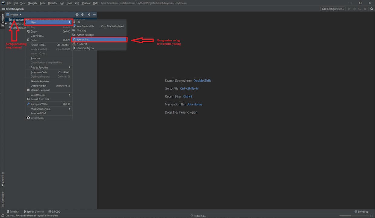Choose Show in Explorer
Image resolution: width=375 pixels, height=218 pixels.
tap(49, 82)
